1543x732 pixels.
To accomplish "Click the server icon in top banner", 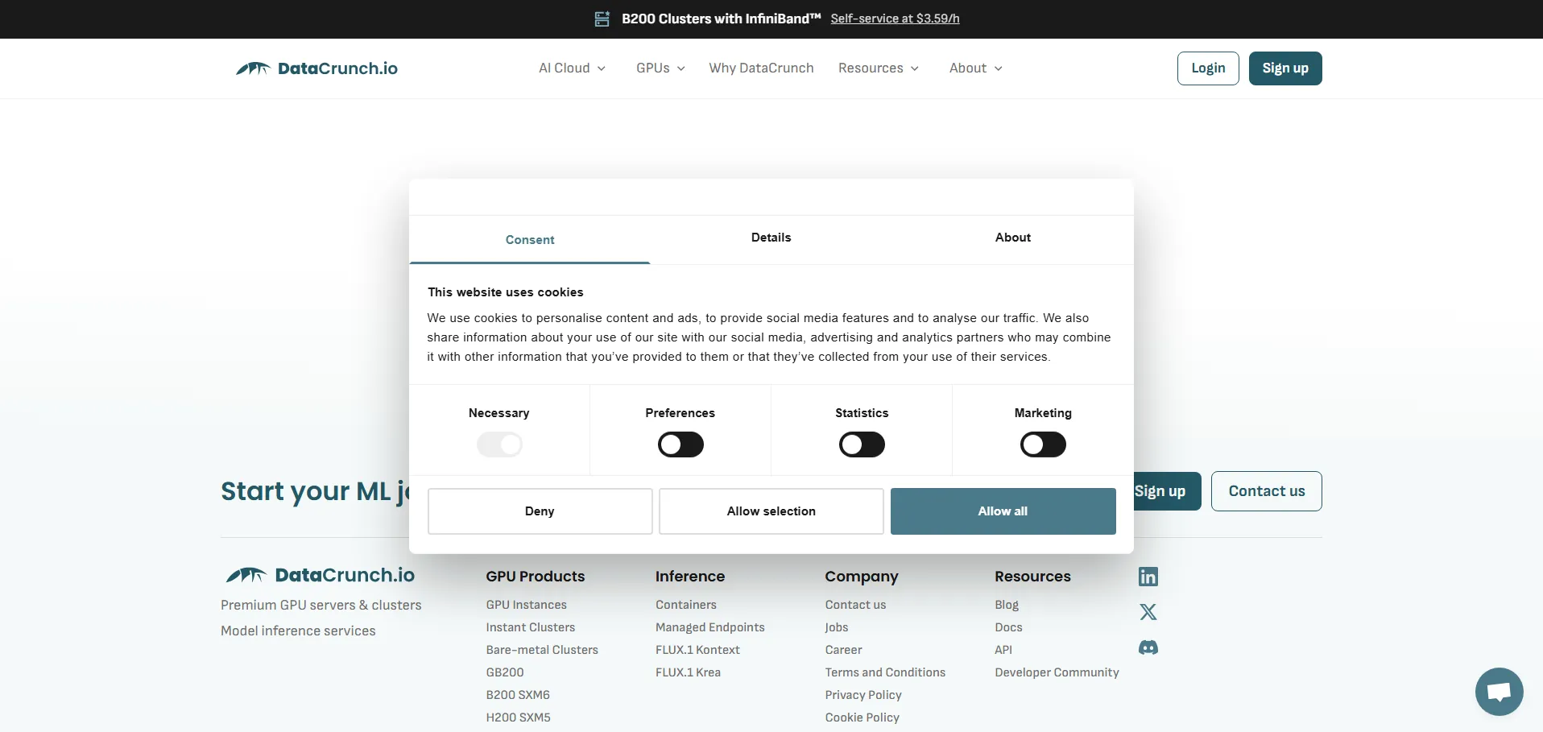I will [x=602, y=19].
